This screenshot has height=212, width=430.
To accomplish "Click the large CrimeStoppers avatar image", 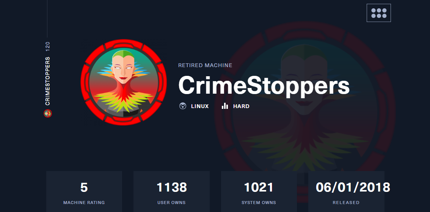I will (123, 82).
